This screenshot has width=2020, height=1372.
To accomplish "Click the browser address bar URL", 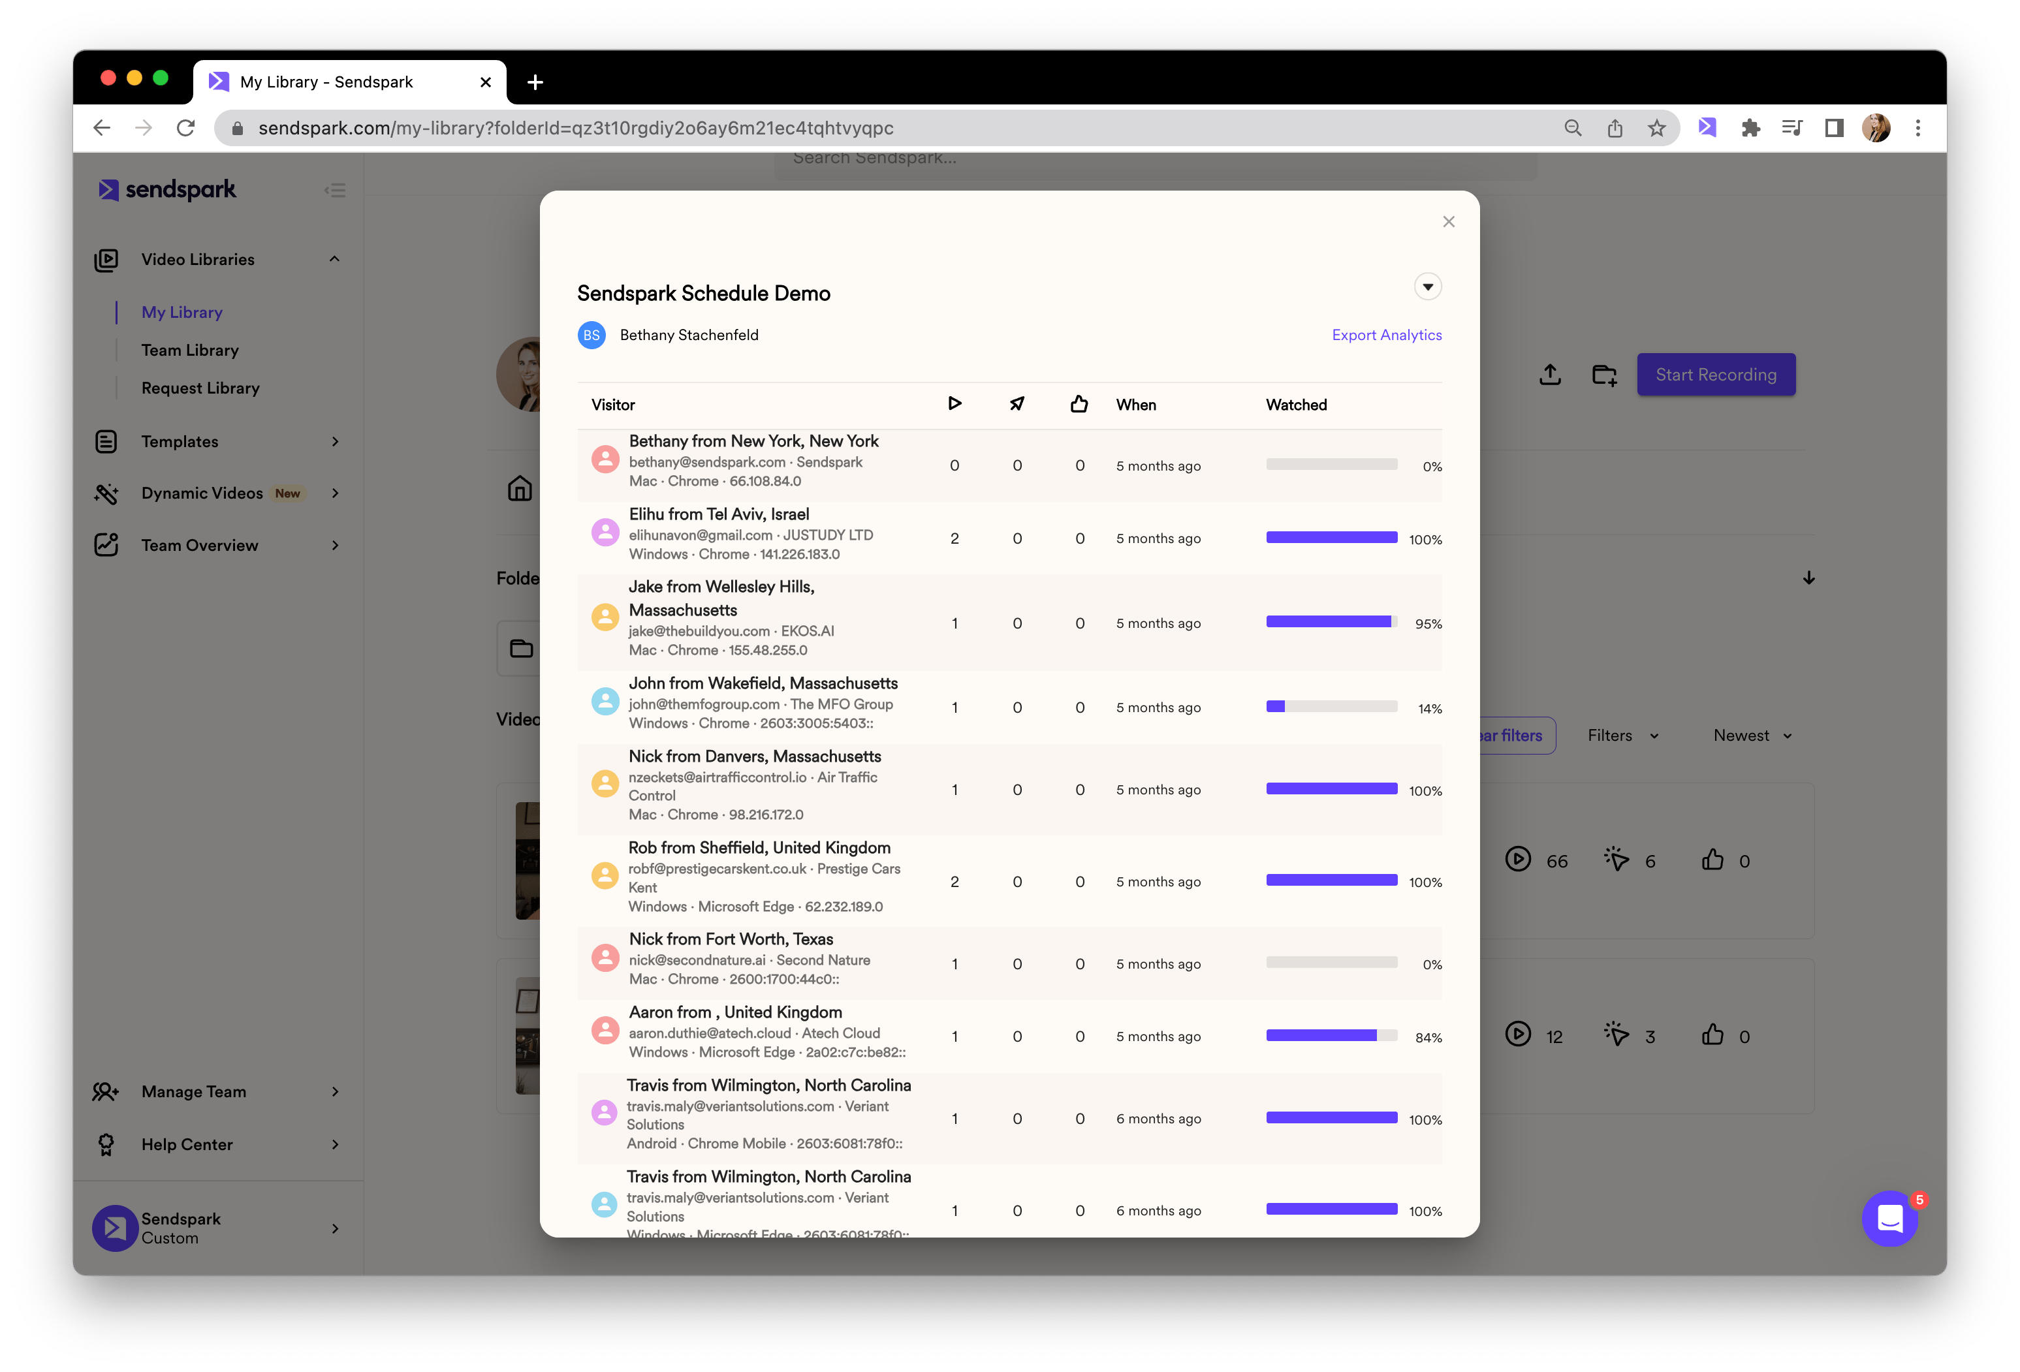I will (575, 128).
